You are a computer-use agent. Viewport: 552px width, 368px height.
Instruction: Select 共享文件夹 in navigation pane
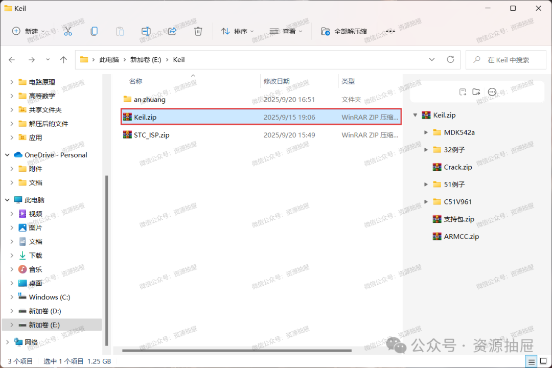tap(45, 110)
